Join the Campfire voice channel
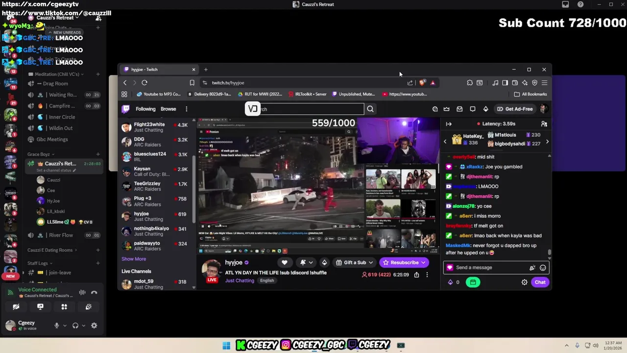This screenshot has width=627, height=353. 62,106
